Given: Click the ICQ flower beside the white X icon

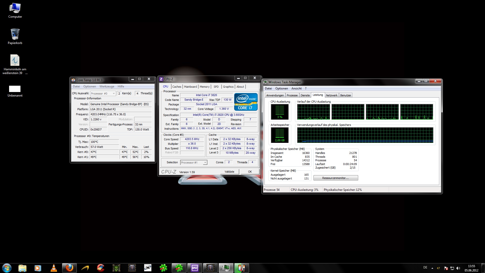Looking at the screenshot, I should 163,268.
